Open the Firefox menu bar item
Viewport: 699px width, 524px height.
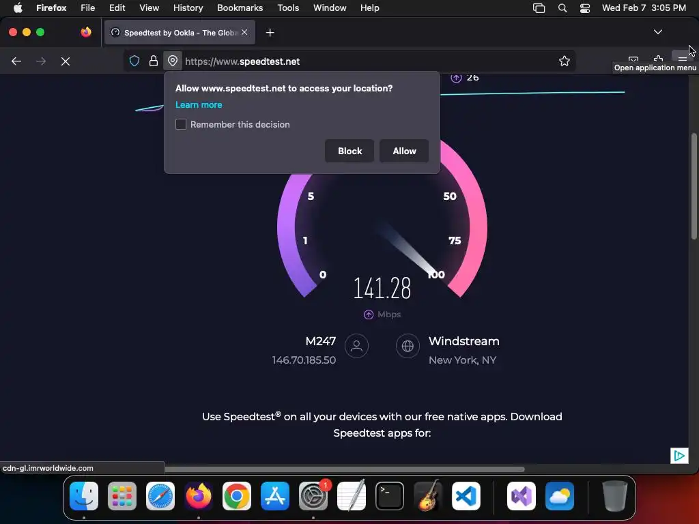coord(51,8)
